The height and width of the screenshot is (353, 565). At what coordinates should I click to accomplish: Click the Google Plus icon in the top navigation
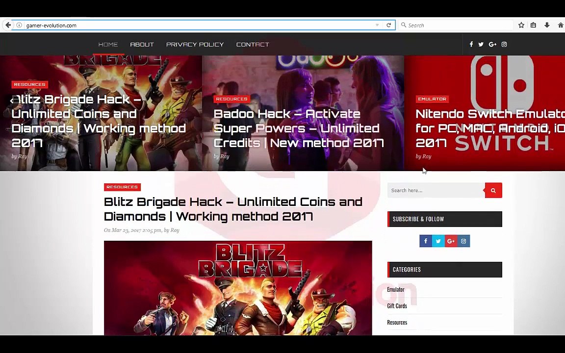pyautogui.click(x=492, y=44)
